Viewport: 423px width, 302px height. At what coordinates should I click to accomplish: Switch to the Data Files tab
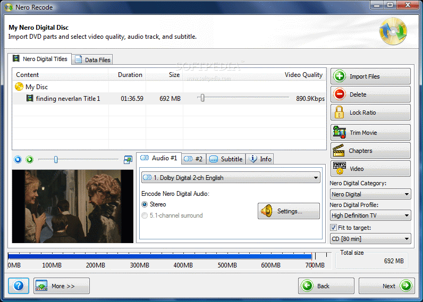[x=92, y=59]
